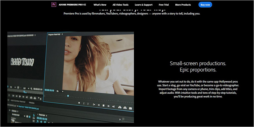The width and height of the screenshot is (254, 127).
Task: Click the 'Whatever you set out to do' paragraph
Action: pos(198,89)
